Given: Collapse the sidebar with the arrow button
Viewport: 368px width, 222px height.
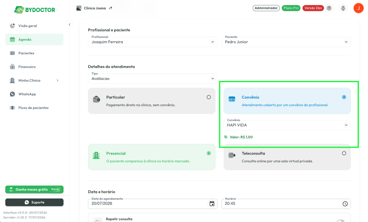Looking at the screenshot, I should 69,25.
